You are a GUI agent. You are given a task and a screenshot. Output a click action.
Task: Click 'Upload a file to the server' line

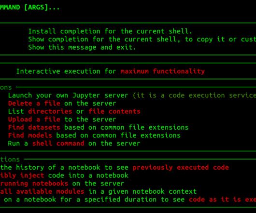coord(62,120)
